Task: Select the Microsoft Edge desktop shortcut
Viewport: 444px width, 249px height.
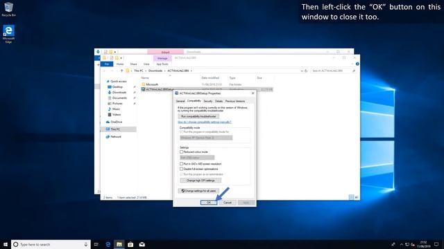Action: [x=8, y=34]
